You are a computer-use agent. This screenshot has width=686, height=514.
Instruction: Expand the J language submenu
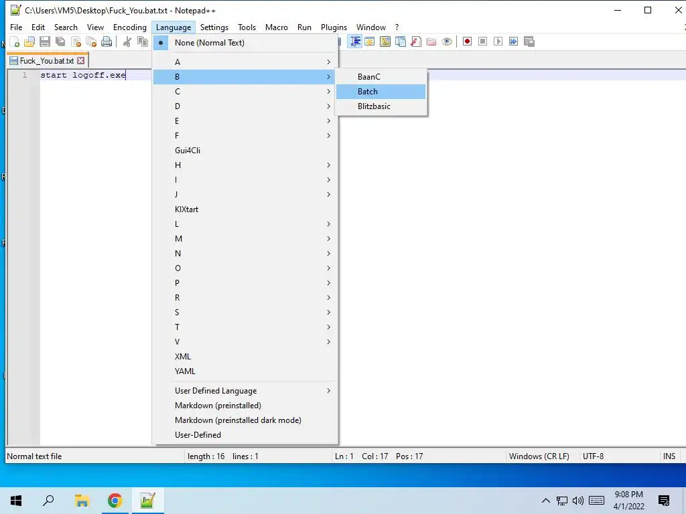click(245, 195)
